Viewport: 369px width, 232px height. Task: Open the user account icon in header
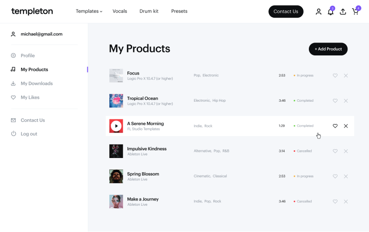[x=318, y=11]
